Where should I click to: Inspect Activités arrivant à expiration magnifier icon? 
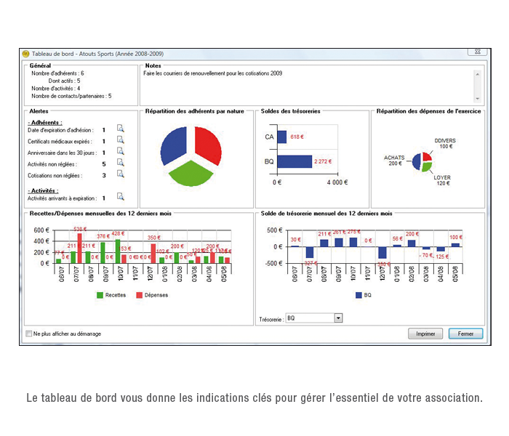tap(121, 197)
